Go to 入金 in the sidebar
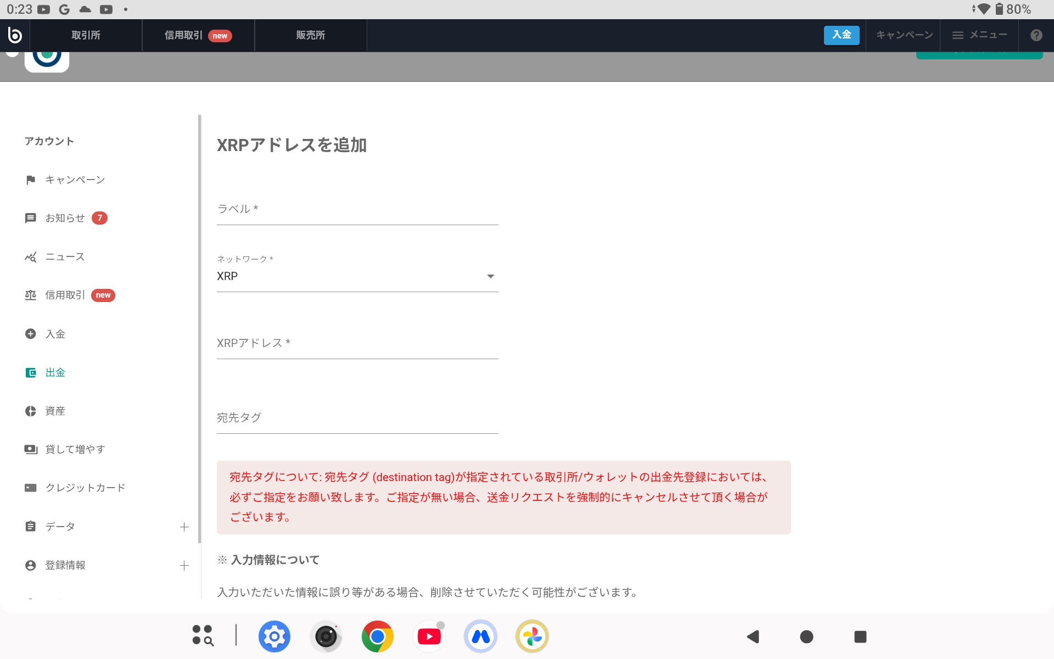 (x=55, y=334)
